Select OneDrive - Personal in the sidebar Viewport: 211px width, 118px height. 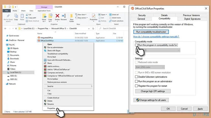(x=17, y=40)
